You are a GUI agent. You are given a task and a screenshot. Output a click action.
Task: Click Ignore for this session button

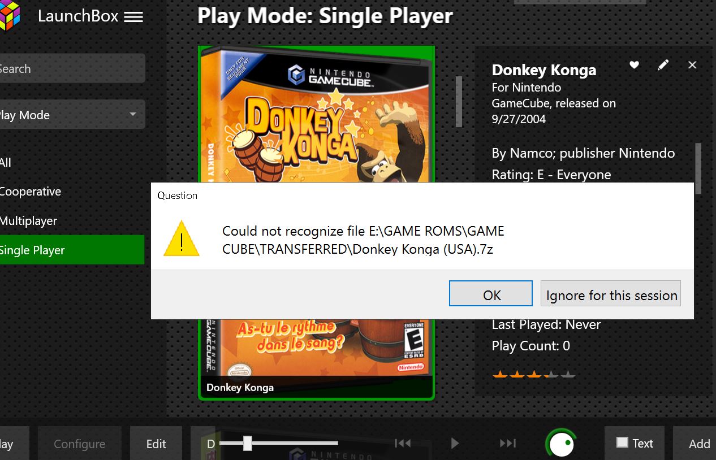point(611,294)
